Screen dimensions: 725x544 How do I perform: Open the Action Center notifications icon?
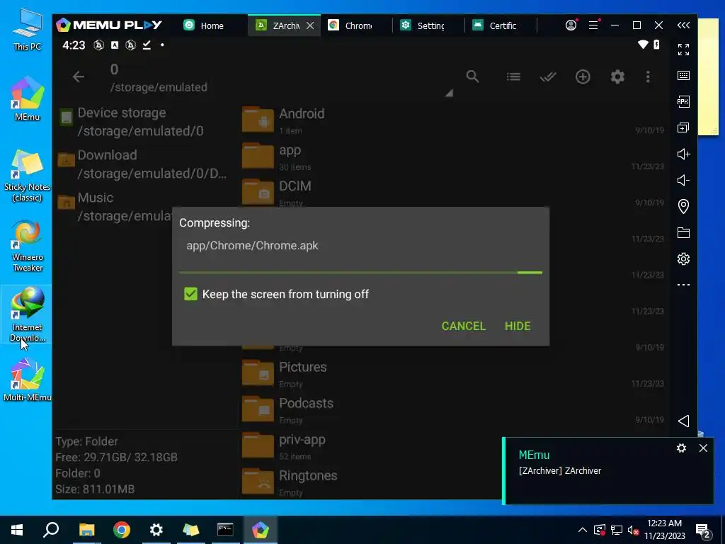click(703, 531)
